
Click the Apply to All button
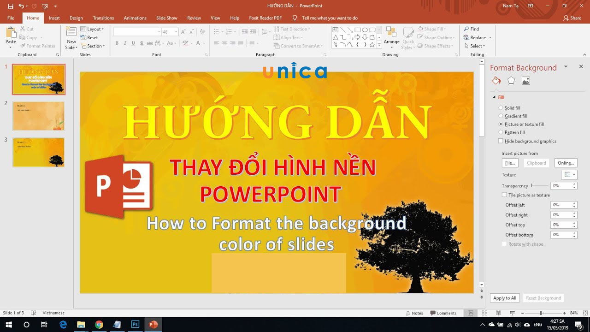[x=504, y=298]
